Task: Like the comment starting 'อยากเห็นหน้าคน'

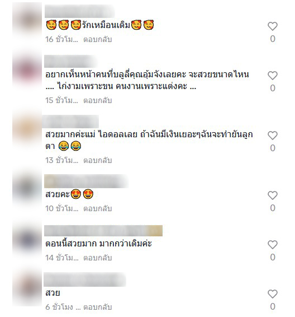Action: point(273,76)
